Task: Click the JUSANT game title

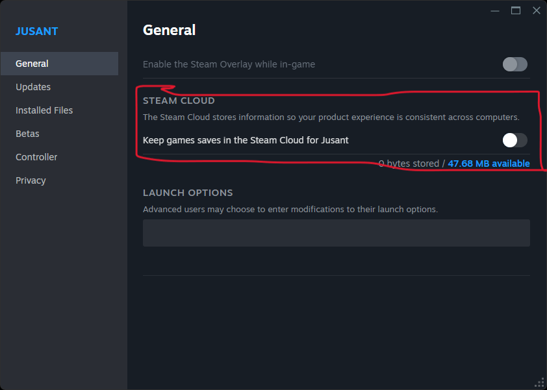Action: [x=37, y=31]
